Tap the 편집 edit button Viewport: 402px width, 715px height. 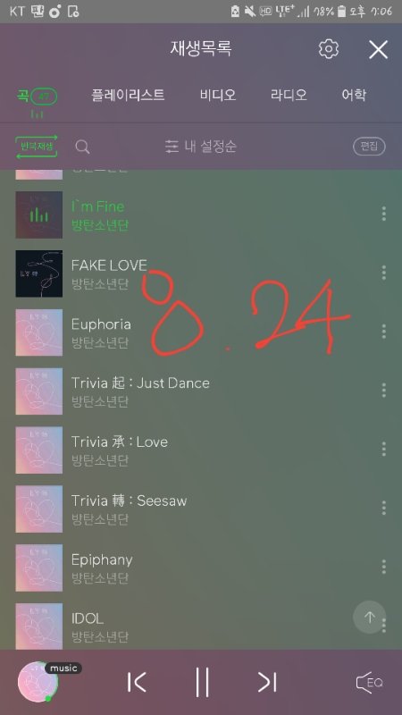369,147
